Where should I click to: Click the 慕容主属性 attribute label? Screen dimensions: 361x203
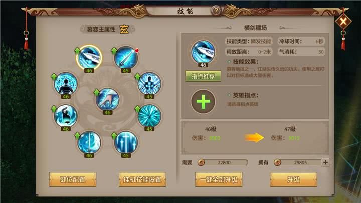click(x=101, y=29)
